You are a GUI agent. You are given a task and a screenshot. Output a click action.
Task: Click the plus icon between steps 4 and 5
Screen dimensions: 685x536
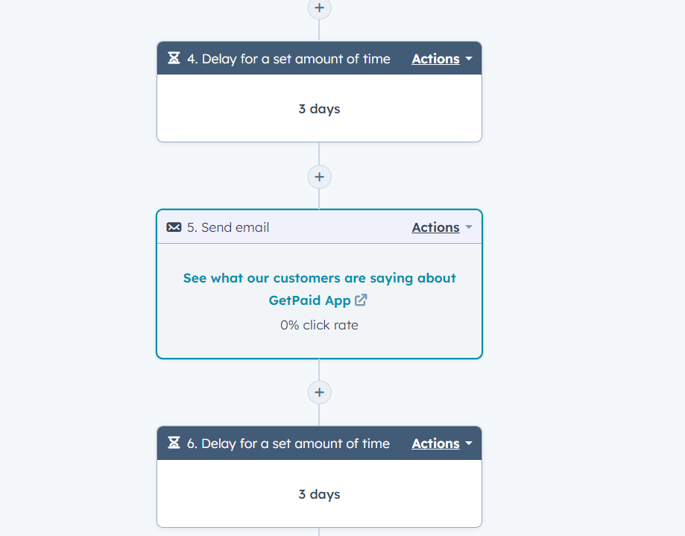point(319,177)
